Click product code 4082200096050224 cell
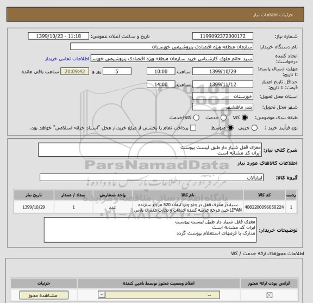Screen dimensions: 313x303 pyautogui.click(x=264, y=207)
